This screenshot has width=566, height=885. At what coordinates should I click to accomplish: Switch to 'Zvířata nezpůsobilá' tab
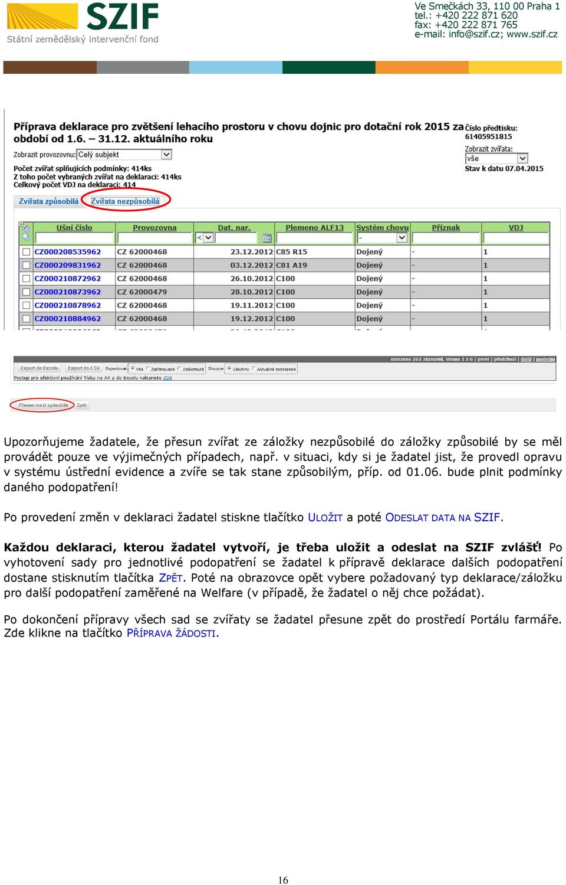coord(125,201)
